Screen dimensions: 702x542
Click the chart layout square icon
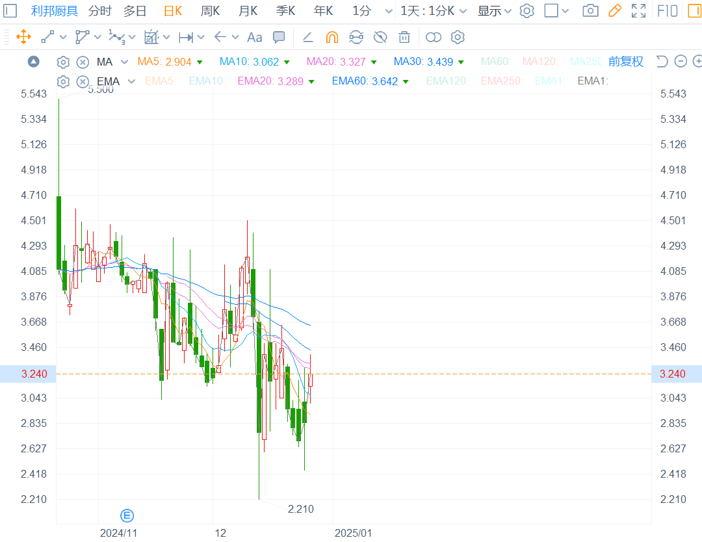(551, 11)
